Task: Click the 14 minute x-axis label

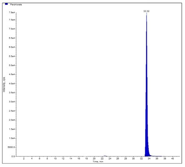Action: pyautogui.click(x=71, y=159)
